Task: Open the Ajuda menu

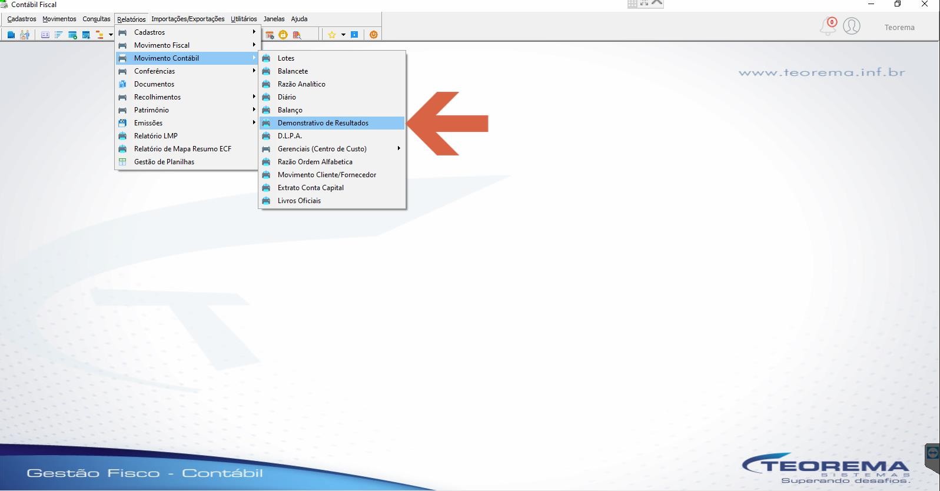Action: click(299, 19)
